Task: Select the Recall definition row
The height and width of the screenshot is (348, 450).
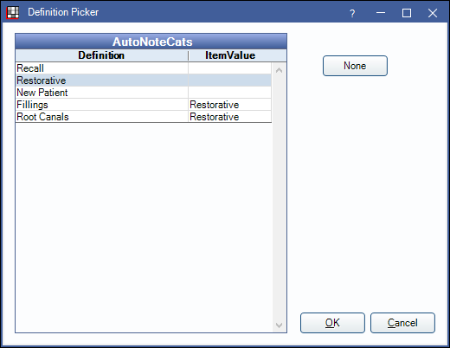Action: [144, 68]
